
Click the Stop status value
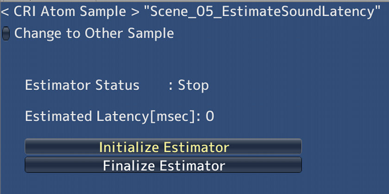click(x=194, y=85)
